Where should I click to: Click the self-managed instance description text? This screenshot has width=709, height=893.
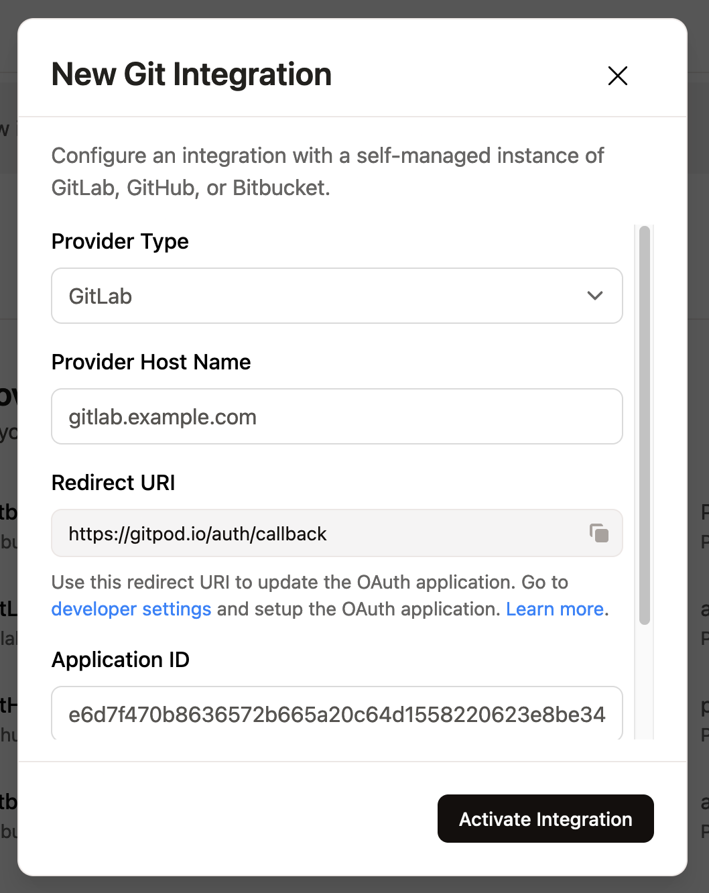[x=328, y=172]
